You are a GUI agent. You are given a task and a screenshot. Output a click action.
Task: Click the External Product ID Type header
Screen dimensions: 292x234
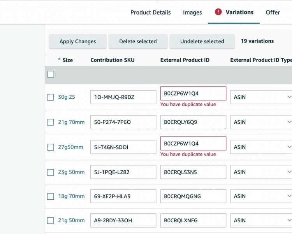click(261, 60)
